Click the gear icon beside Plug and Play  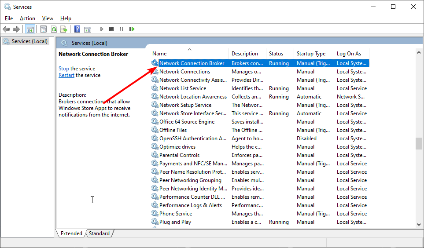pyautogui.click(x=155, y=222)
